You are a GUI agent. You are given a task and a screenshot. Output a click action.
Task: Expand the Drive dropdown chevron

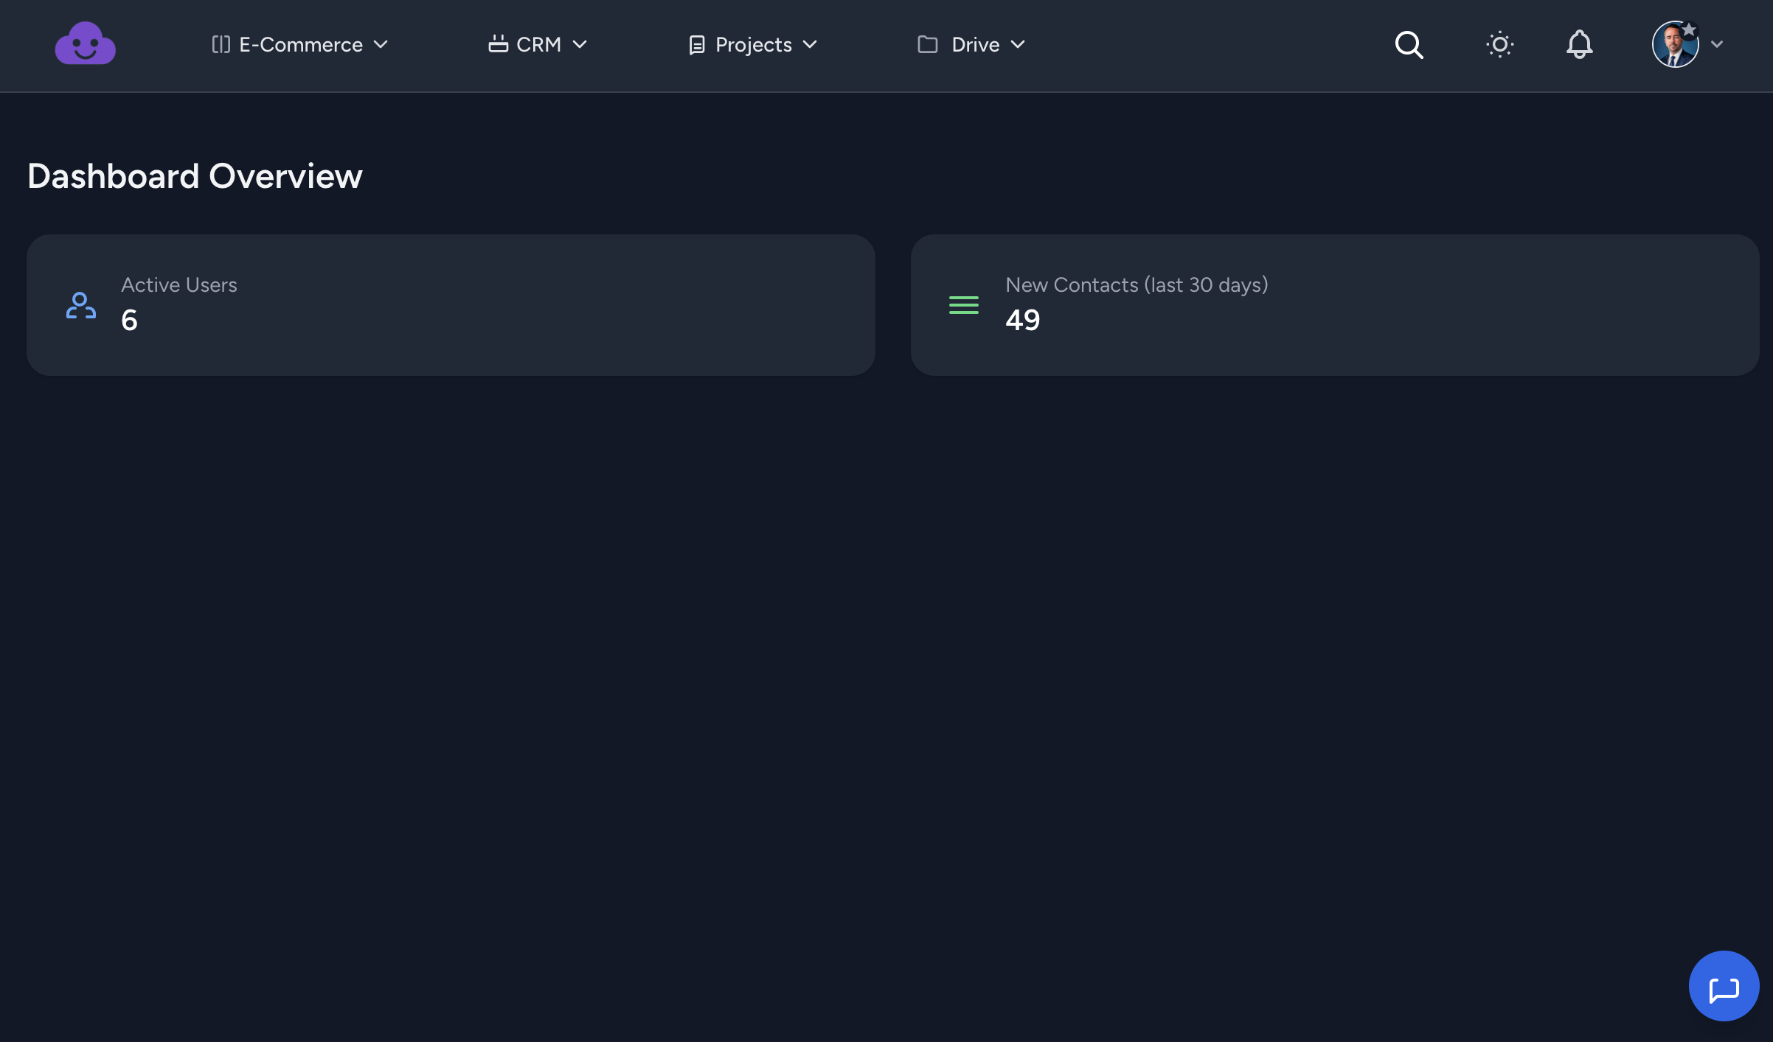click(1018, 45)
